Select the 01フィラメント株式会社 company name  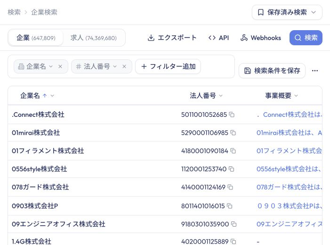48,151
